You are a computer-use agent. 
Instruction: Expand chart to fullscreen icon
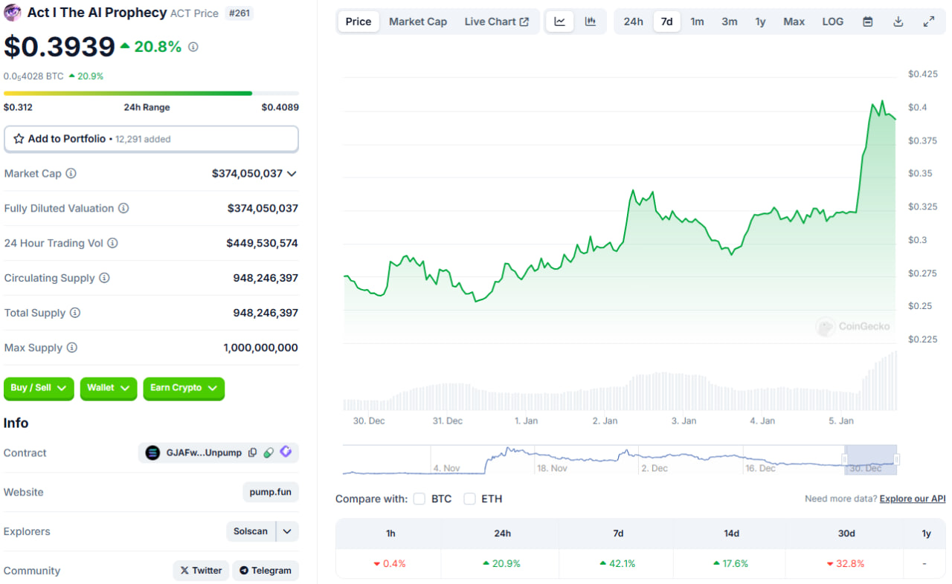point(929,22)
